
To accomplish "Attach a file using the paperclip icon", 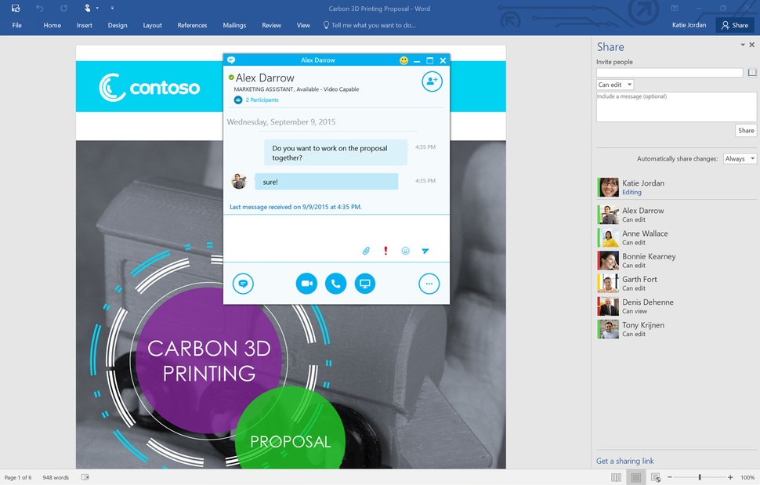I will [365, 251].
